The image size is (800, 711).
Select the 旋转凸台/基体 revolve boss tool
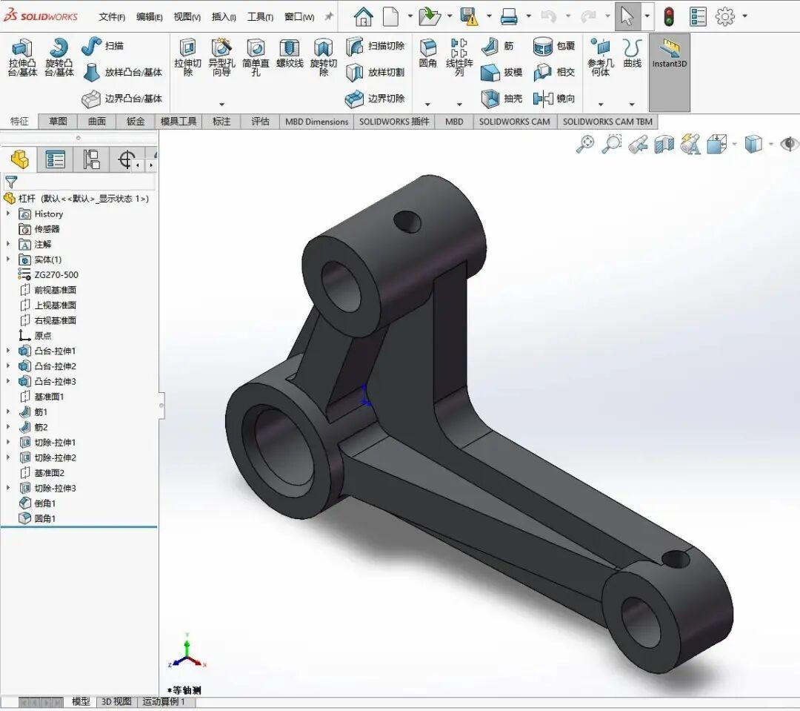click(x=59, y=50)
